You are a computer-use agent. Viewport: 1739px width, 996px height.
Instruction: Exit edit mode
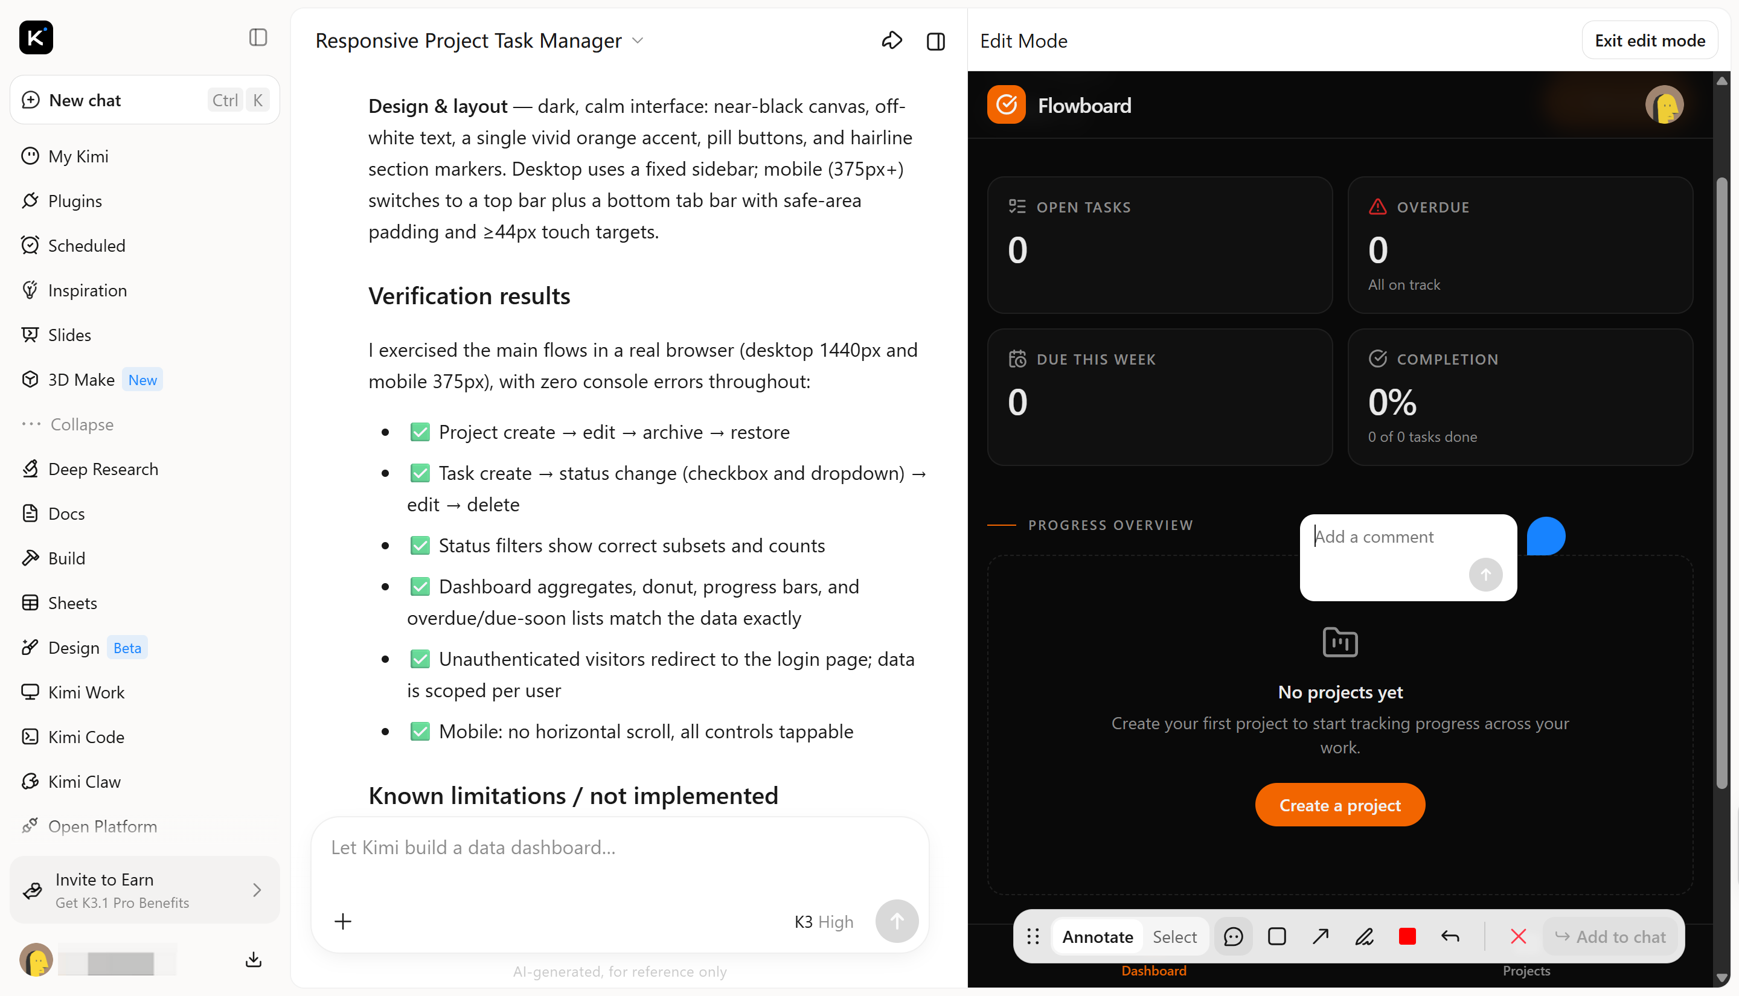click(x=1650, y=40)
